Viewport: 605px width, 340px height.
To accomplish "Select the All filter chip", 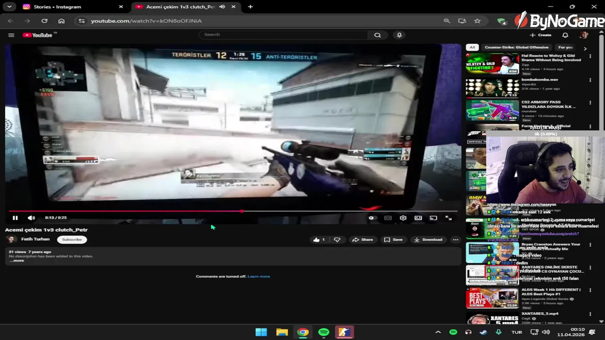I will [x=472, y=47].
